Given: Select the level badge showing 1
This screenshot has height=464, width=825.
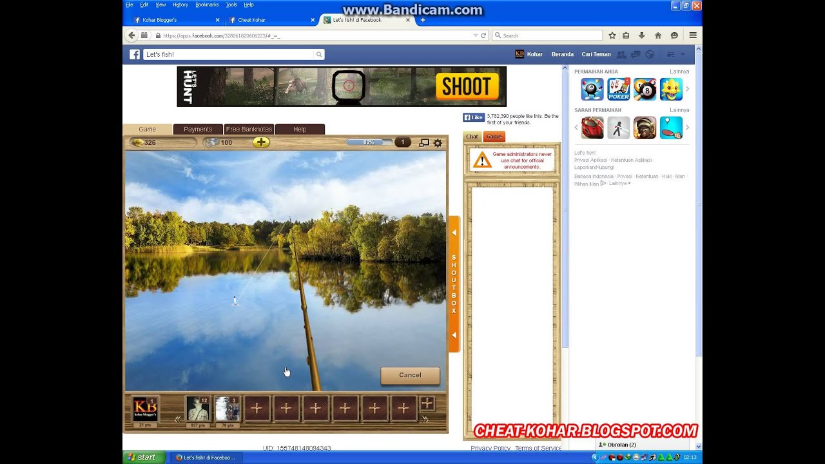Looking at the screenshot, I should pos(403,142).
